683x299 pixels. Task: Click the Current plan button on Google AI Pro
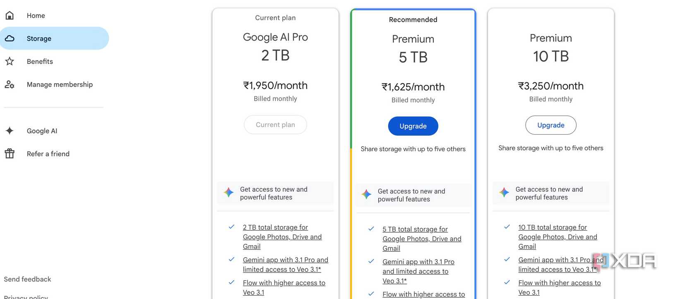tap(275, 124)
